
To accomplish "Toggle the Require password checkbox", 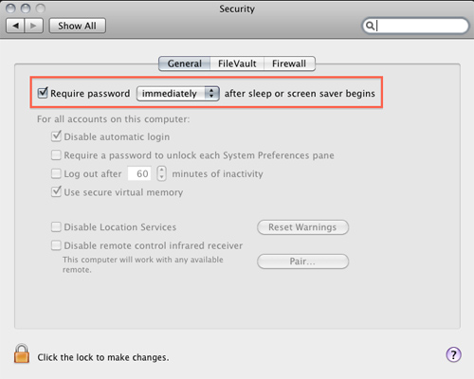I will [43, 93].
